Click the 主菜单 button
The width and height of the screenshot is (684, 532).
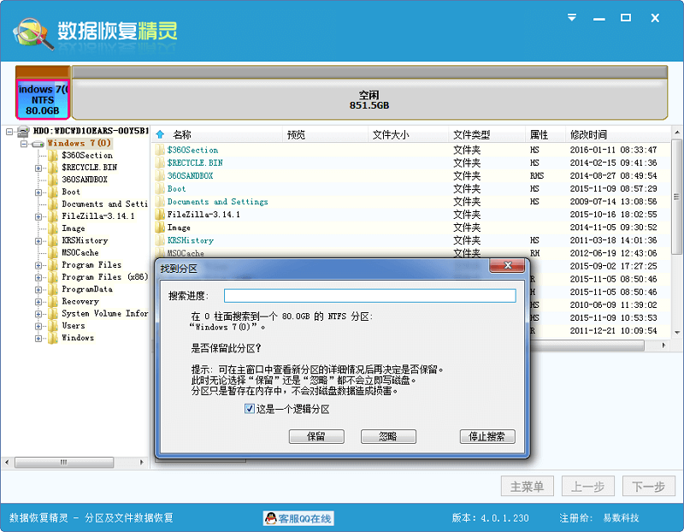coord(528,486)
